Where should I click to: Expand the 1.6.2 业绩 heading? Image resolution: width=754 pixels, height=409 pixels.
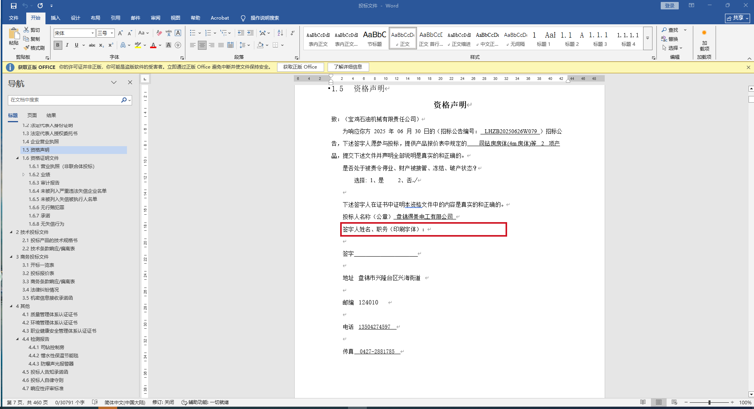tap(24, 175)
